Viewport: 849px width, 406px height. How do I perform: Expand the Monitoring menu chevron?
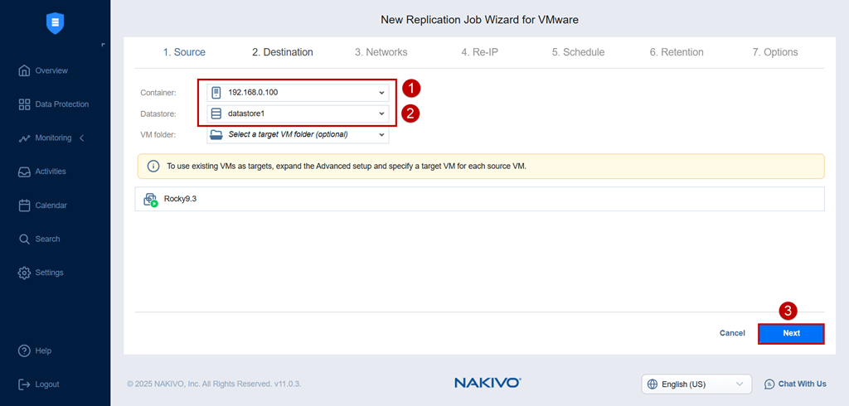tap(82, 138)
